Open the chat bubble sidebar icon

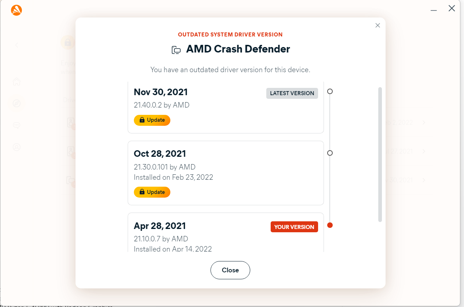coord(16,125)
